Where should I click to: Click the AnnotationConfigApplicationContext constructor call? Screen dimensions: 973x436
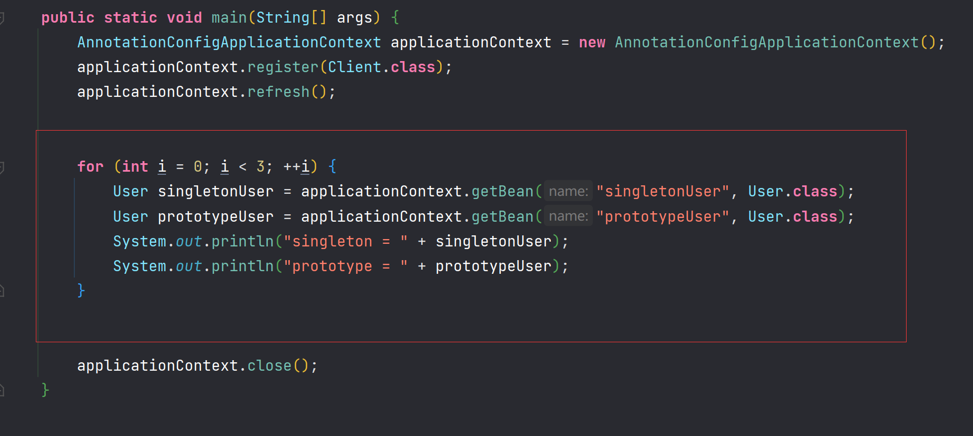pos(767,42)
